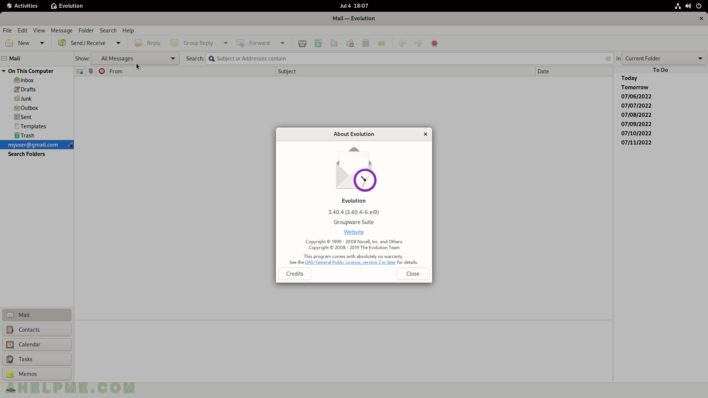Viewport: 708px width, 398px height.
Task: Switch to the Contacts view
Action: pos(37,330)
